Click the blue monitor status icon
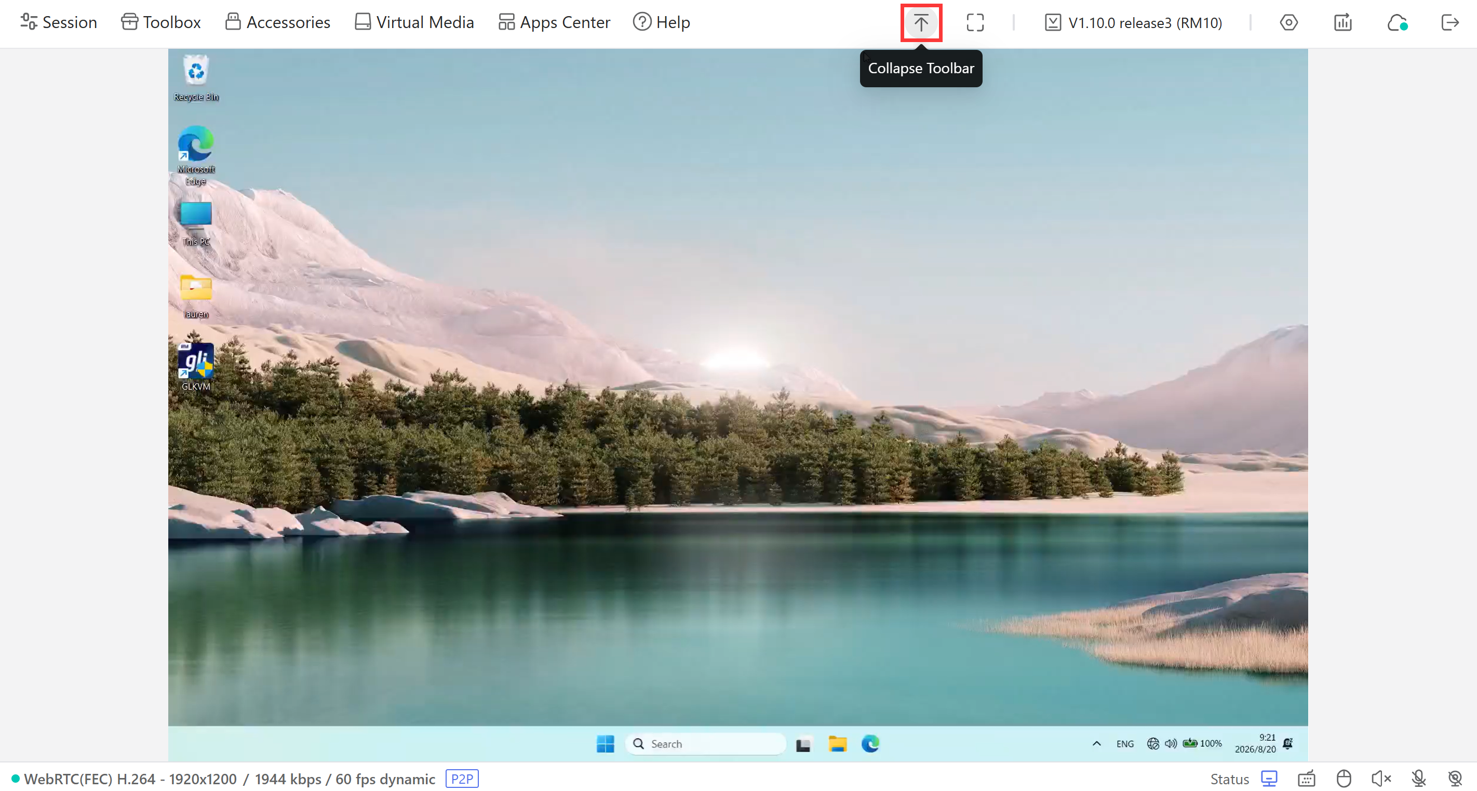Image resolution: width=1477 pixels, height=791 pixels. 1269,779
